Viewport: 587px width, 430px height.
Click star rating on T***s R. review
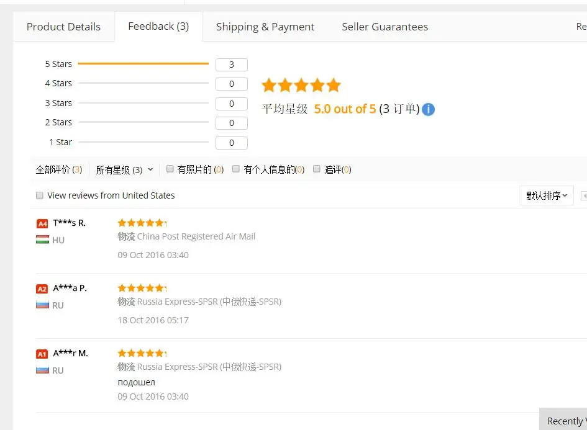(x=142, y=223)
